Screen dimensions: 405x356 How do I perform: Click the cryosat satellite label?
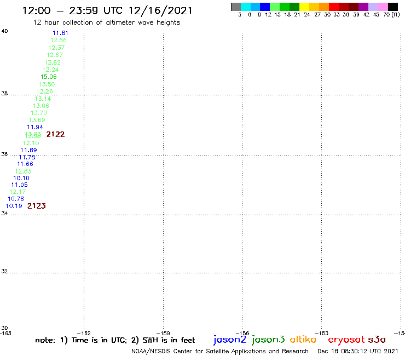(x=346, y=340)
